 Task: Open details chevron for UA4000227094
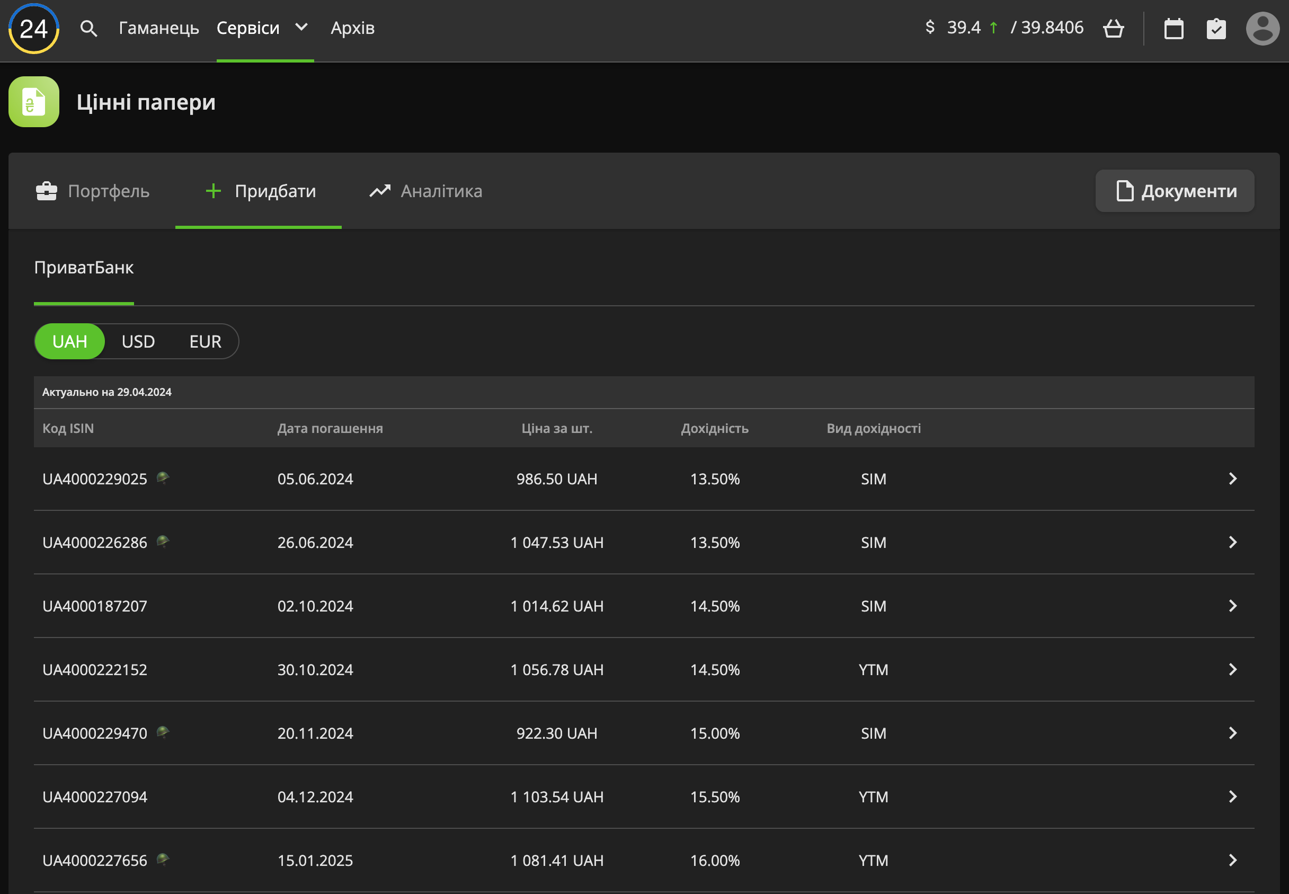coord(1232,796)
